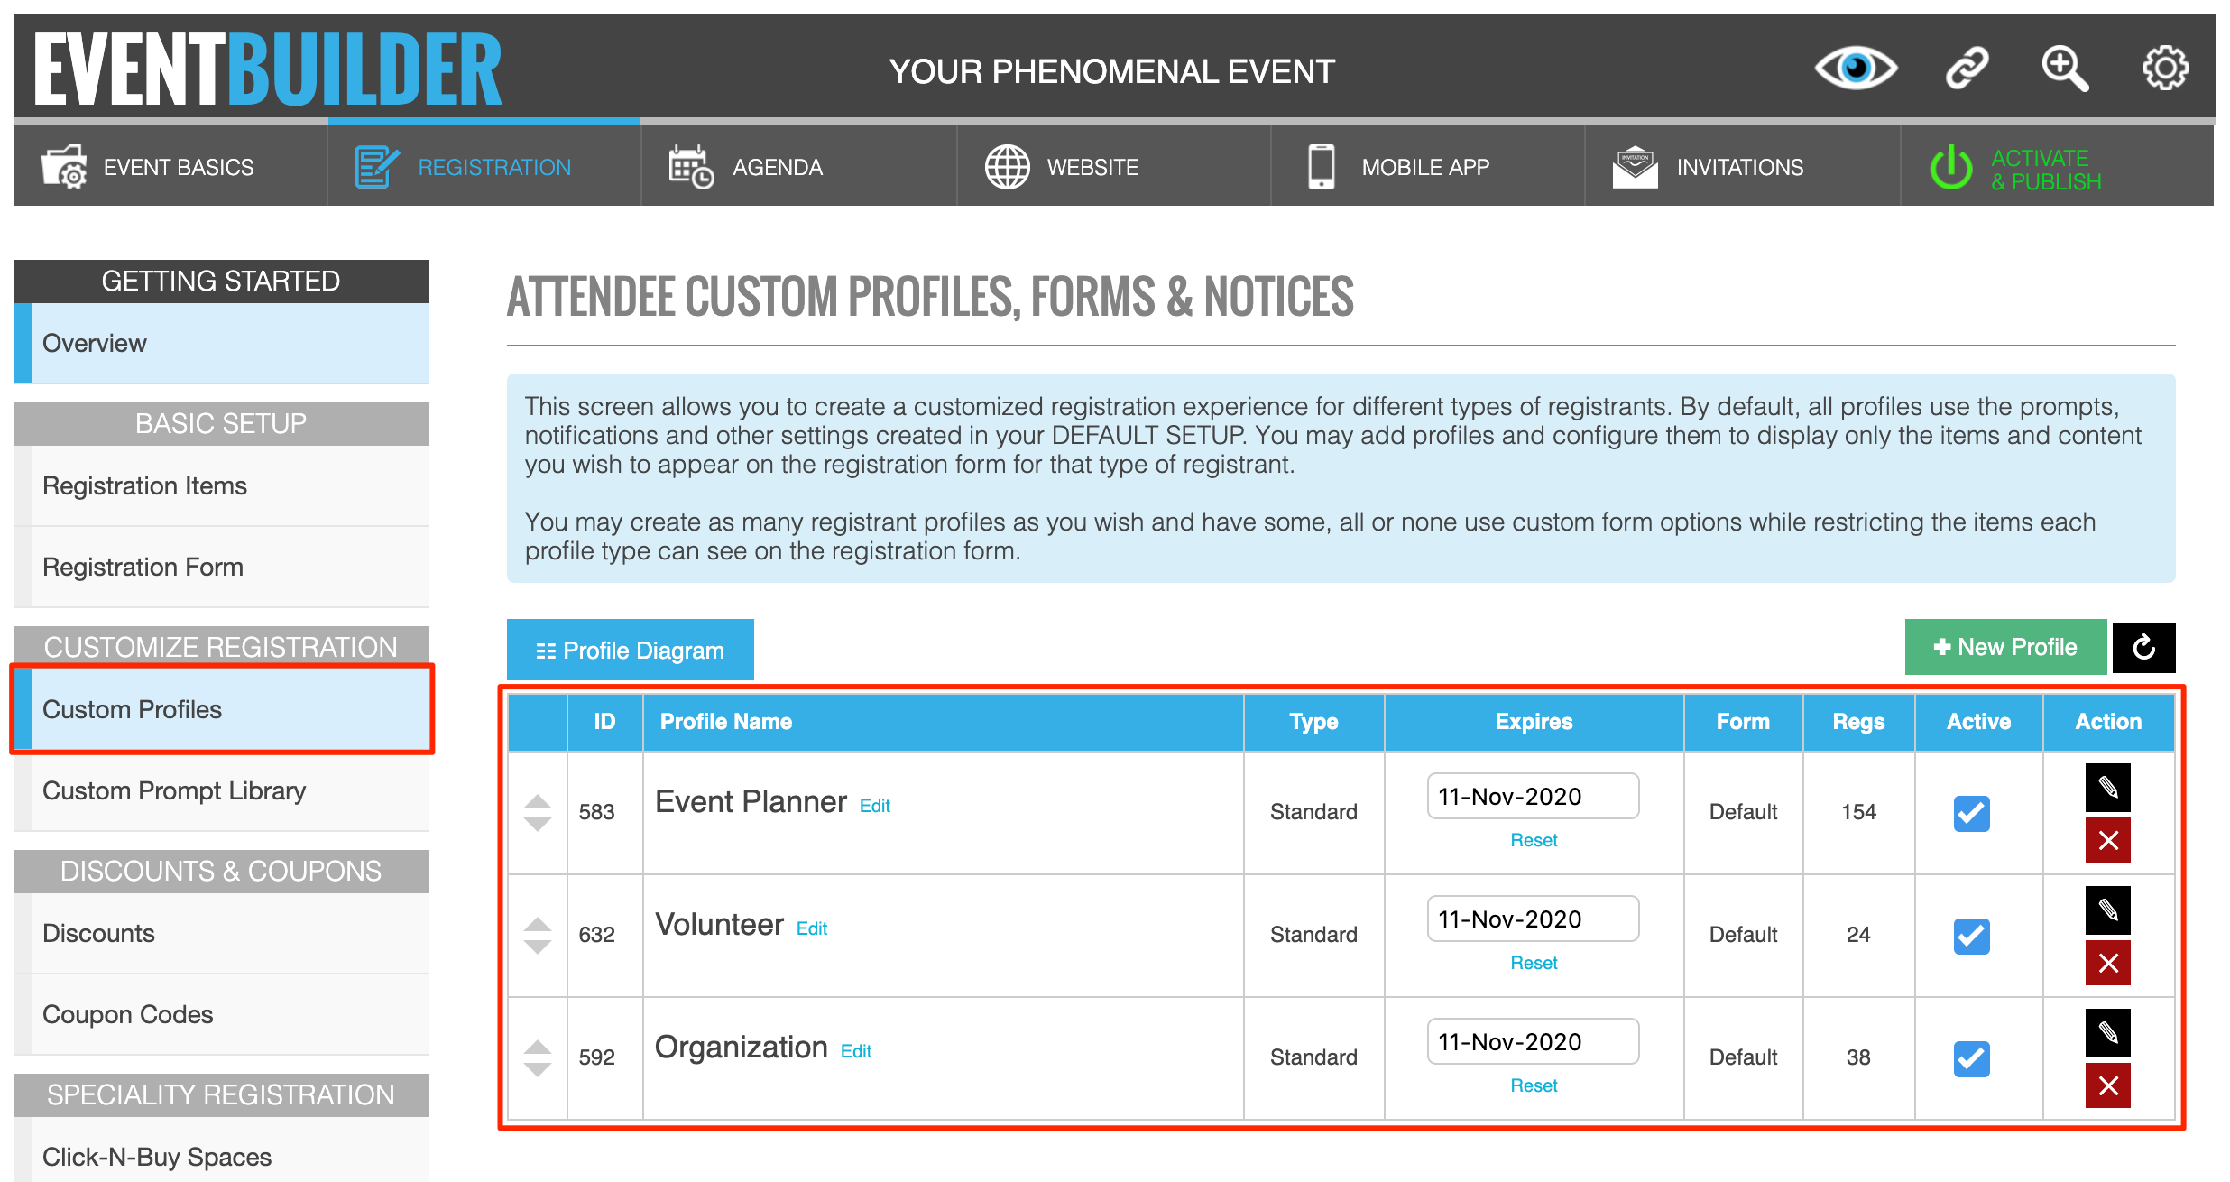Delete Volunteer profile with red X

click(2108, 963)
